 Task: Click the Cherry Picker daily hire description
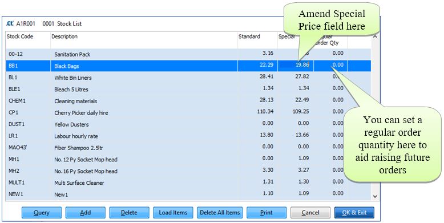pyautogui.click(x=81, y=113)
